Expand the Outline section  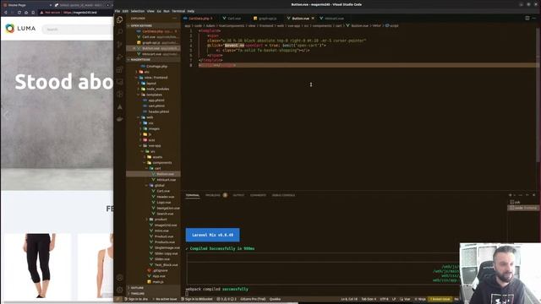tap(154, 287)
